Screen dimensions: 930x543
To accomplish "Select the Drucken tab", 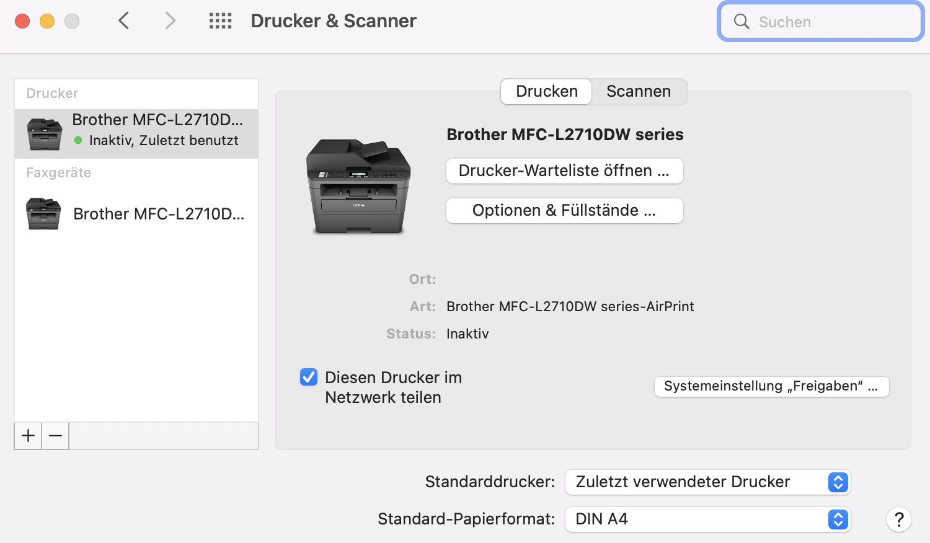I will click(x=546, y=92).
